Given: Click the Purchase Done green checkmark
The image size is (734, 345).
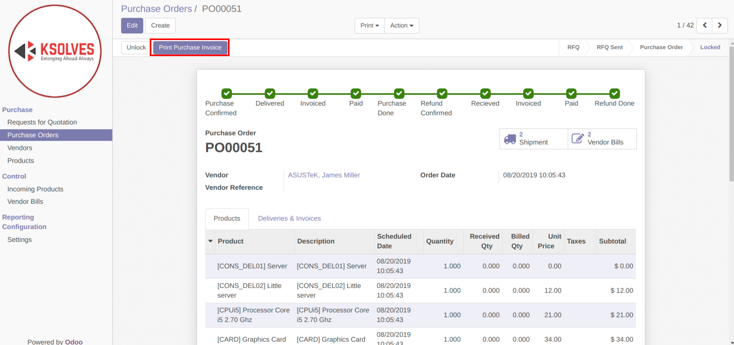Looking at the screenshot, I should click(399, 93).
